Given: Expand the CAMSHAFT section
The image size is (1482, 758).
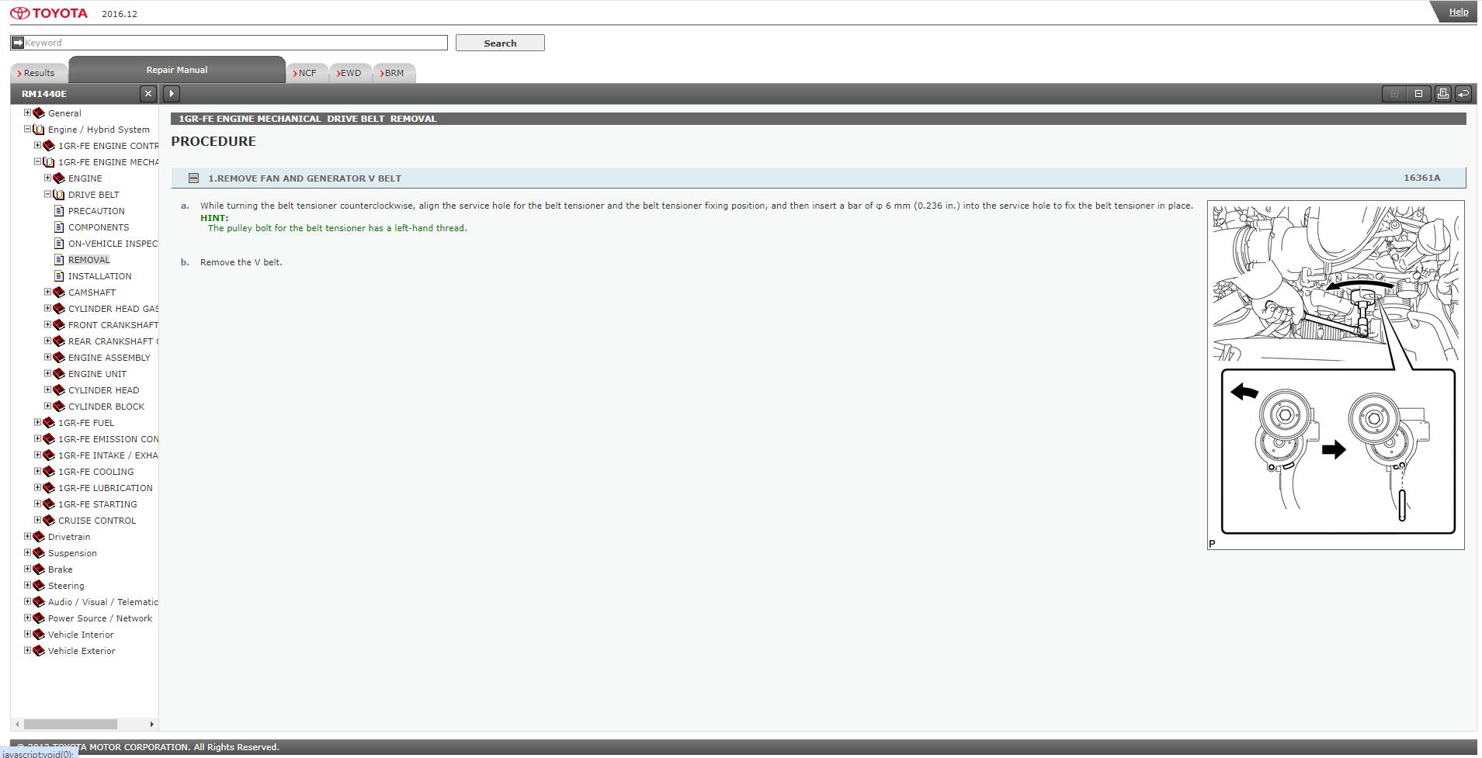Looking at the screenshot, I should pyautogui.click(x=47, y=292).
